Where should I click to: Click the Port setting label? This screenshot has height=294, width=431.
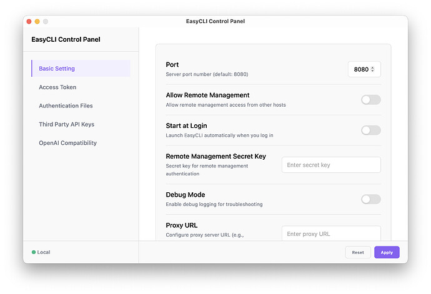click(x=172, y=64)
